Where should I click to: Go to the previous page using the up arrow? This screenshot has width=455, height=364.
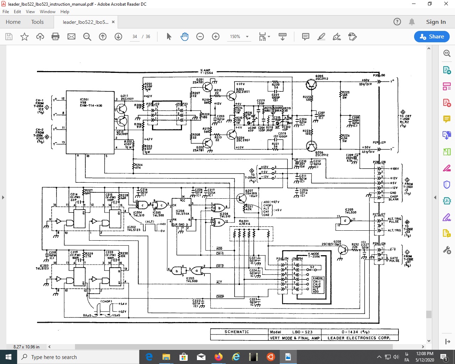point(103,37)
